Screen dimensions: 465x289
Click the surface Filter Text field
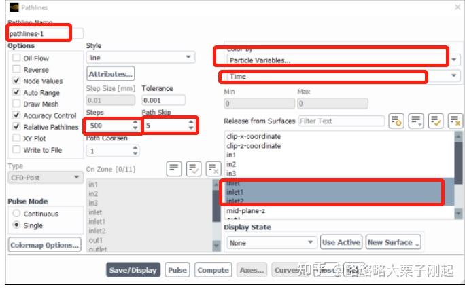(341, 121)
